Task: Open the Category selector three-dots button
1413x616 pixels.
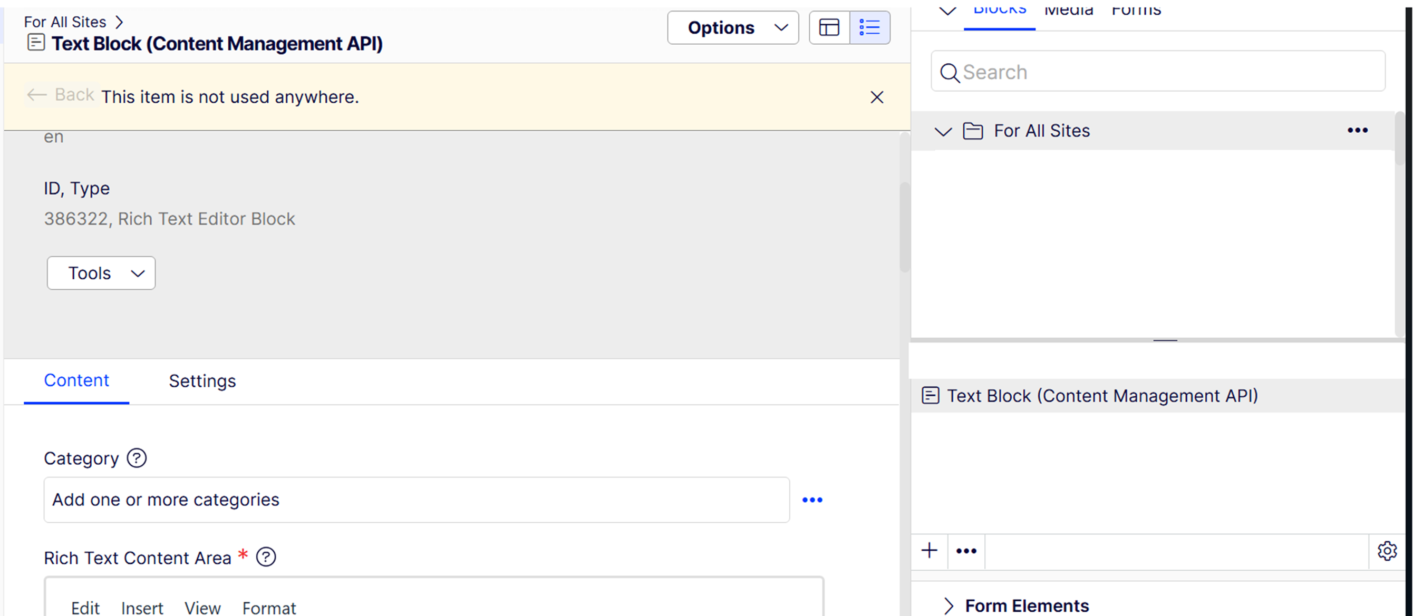Action: (812, 500)
